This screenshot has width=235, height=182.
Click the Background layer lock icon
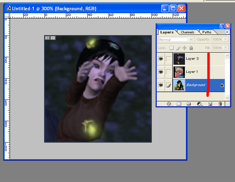tap(222, 85)
